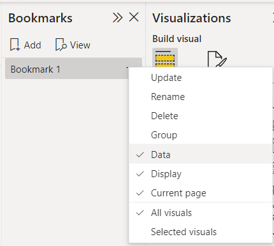
Task: Open the Format visual paintbrush icon
Action: (x=217, y=59)
